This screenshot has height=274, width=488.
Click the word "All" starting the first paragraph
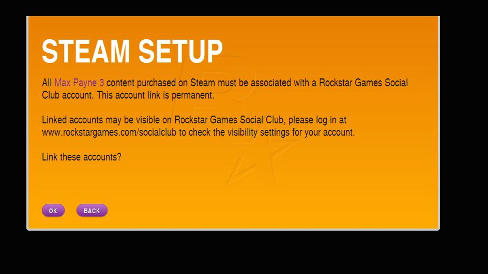(47, 83)
